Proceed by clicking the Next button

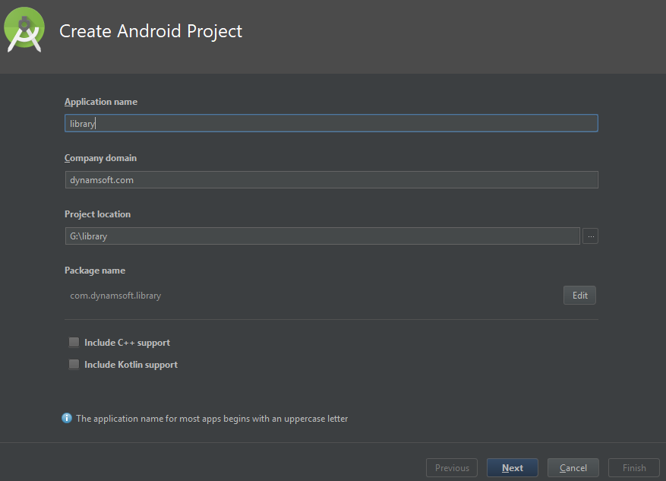[x=512, y=468]
